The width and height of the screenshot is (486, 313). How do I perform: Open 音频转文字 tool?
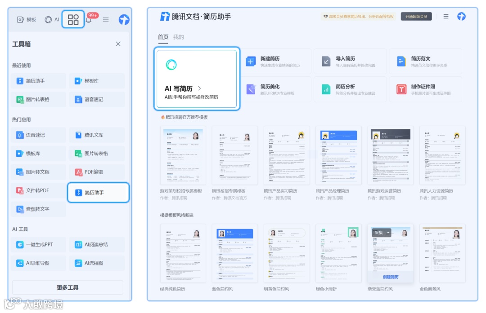(38, 209)
